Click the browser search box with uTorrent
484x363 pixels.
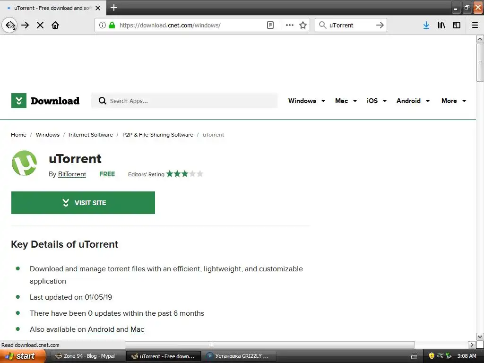[351, 25]
